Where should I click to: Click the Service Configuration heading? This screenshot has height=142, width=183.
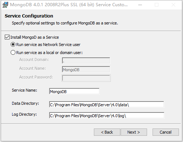(x=29, y=16)
